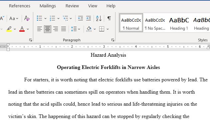
Task: Justify paragraph text
Action: [x=64, y=29]
